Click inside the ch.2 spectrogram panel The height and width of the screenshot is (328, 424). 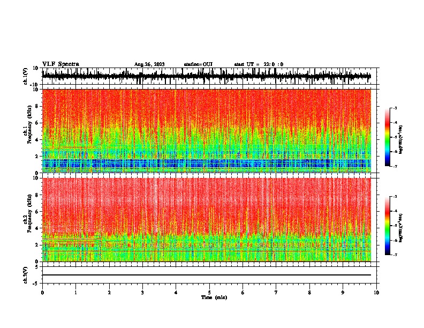[x=207, y=220]
